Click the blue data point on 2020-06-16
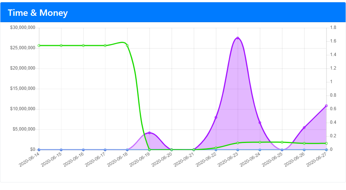The image size is (346, 190). tap(83, 150)
